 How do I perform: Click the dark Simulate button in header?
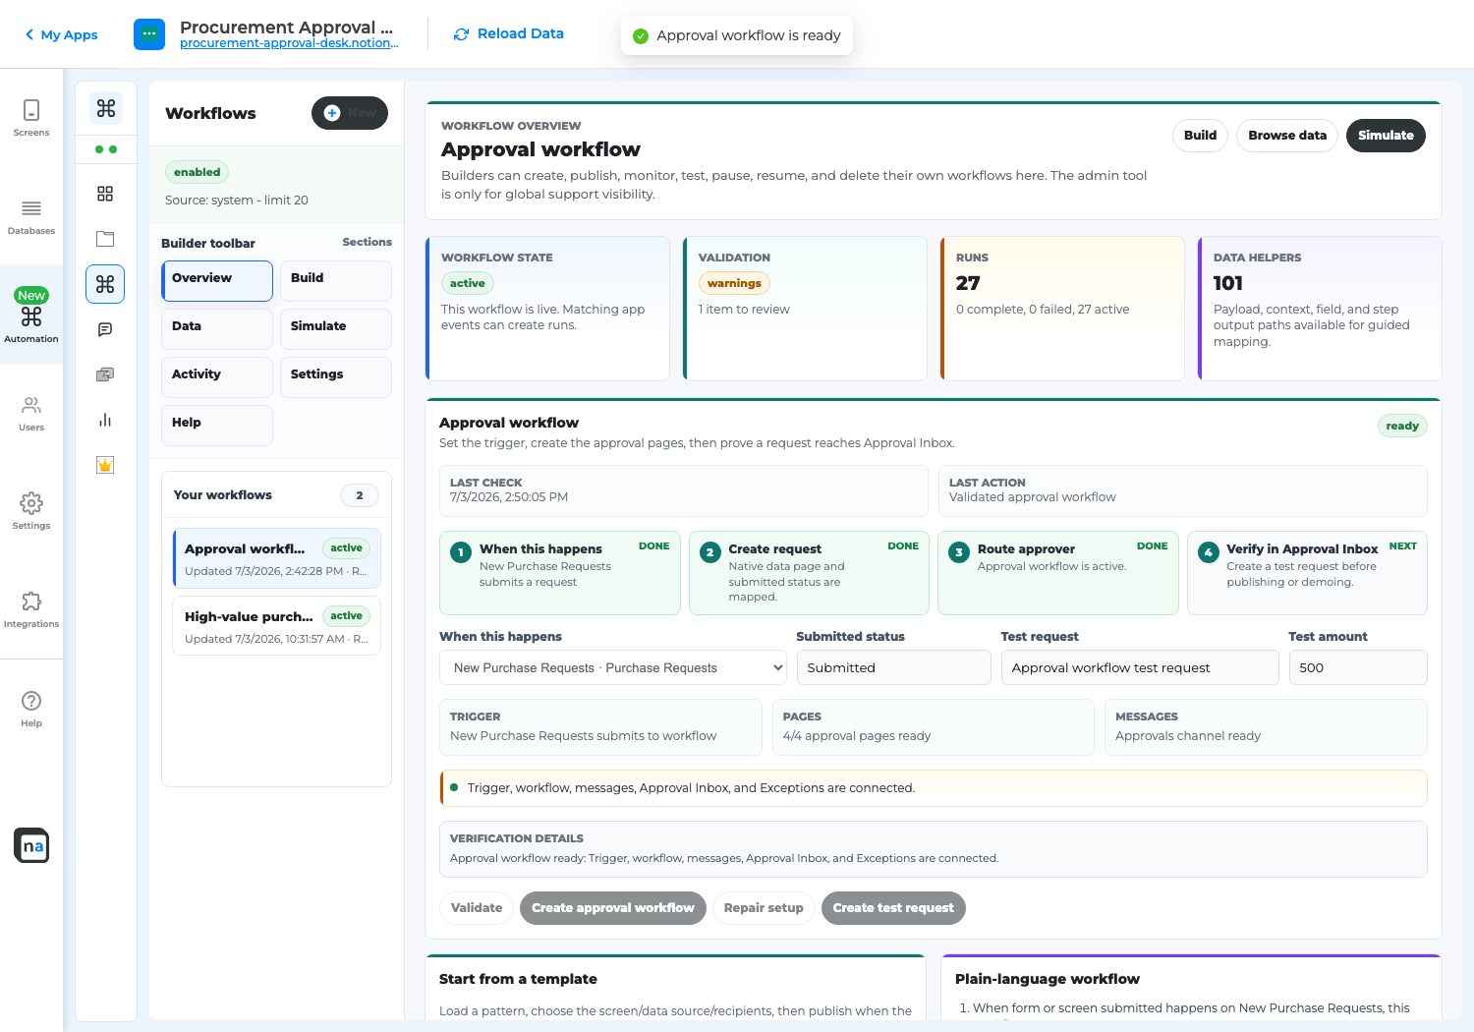point(1386,136)
